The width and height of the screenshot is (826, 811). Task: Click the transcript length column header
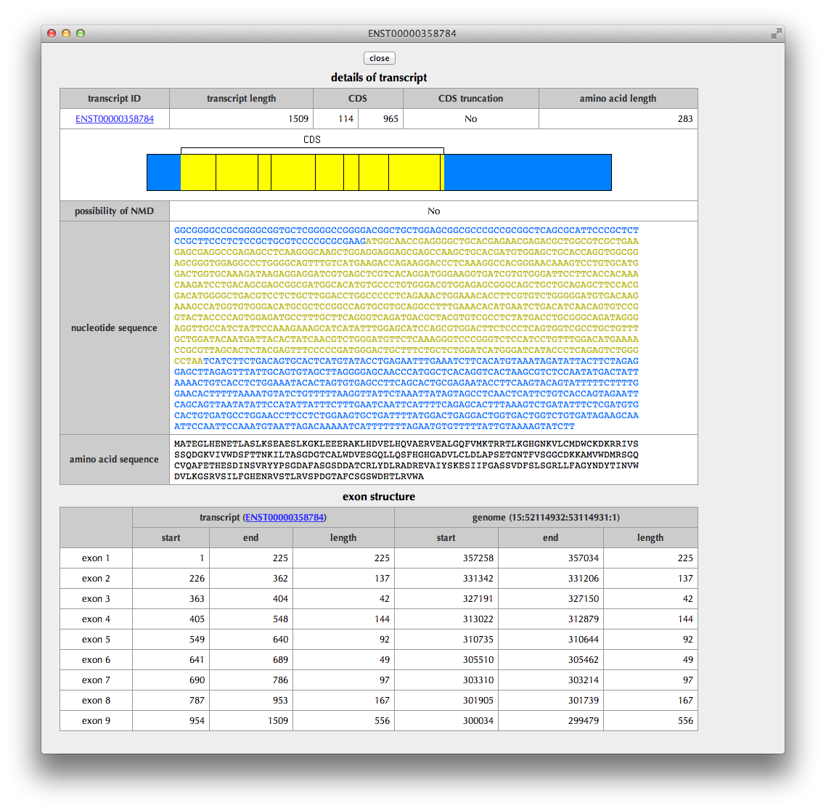point(241,99)
